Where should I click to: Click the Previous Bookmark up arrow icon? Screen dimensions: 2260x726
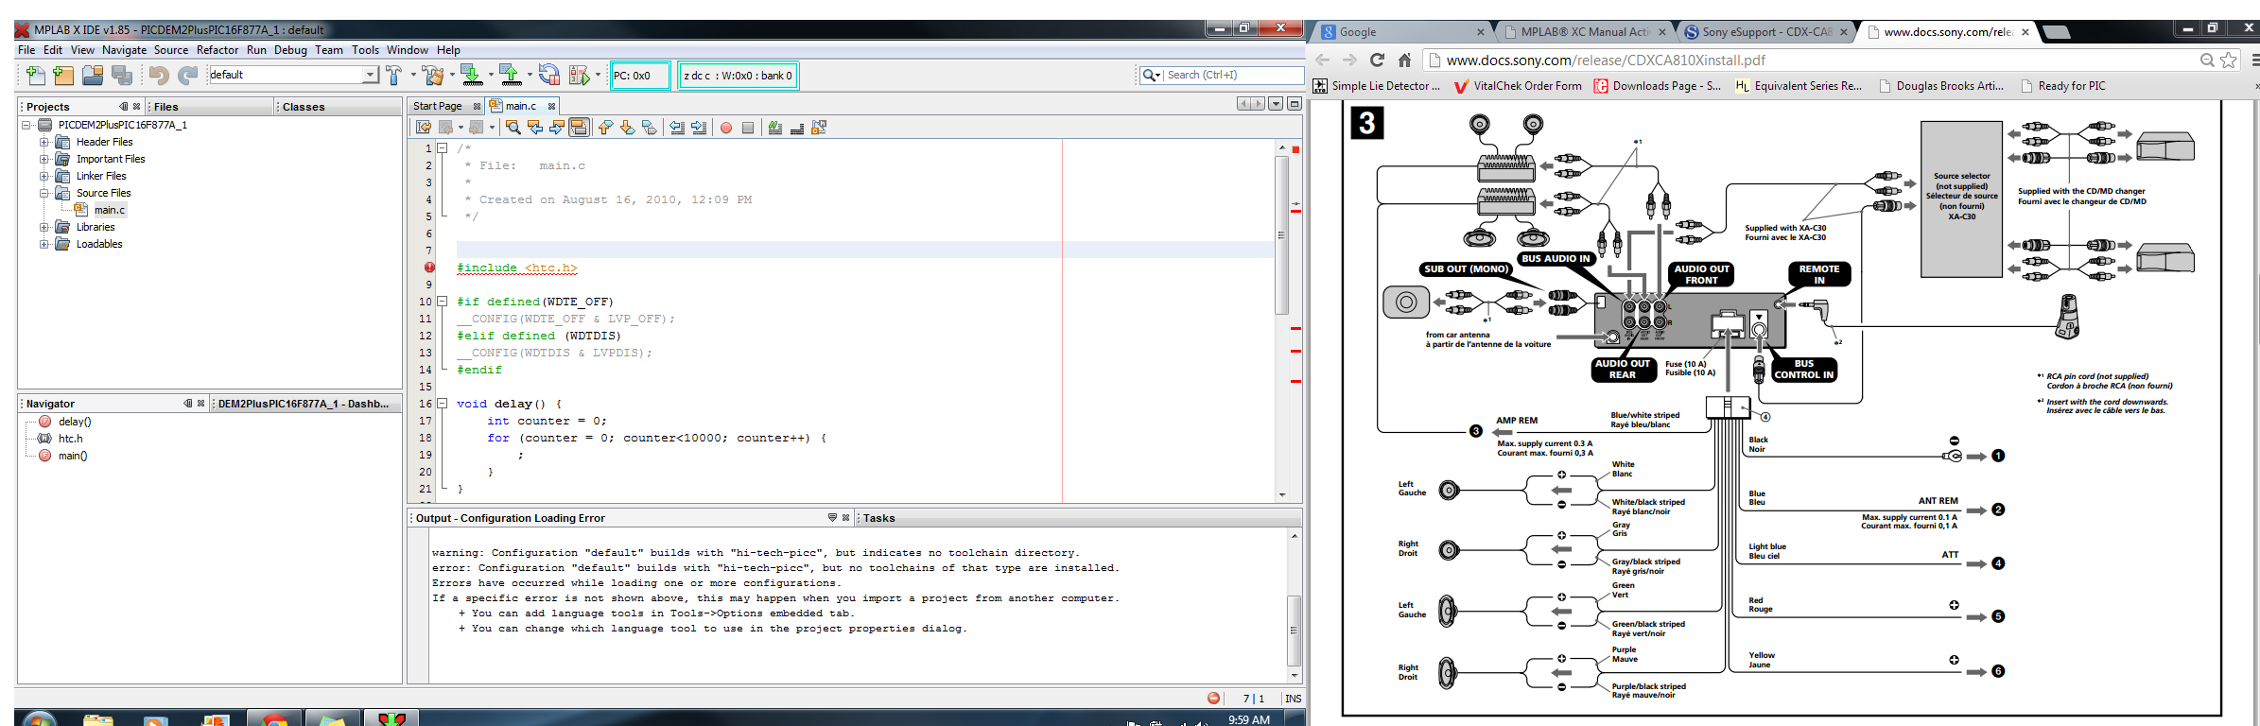pos(605,128)
